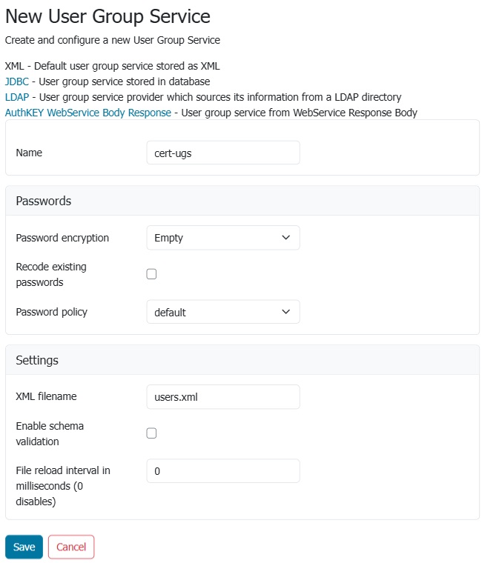The height and width of the screenshot is (563, 482).
Task: Click the Passwords section header
Action: click(44, 201)
